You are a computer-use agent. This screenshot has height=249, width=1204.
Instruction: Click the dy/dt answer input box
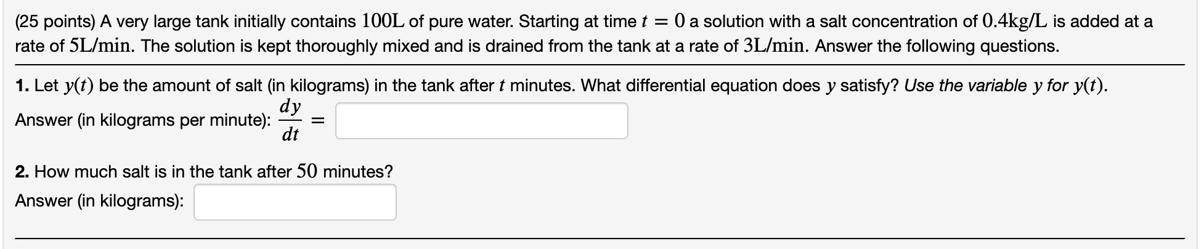[482, 121]
